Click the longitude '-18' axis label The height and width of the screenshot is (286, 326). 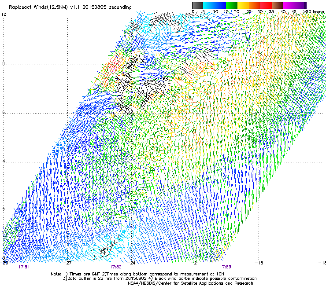pyautogui.click(x=259, y=263)
